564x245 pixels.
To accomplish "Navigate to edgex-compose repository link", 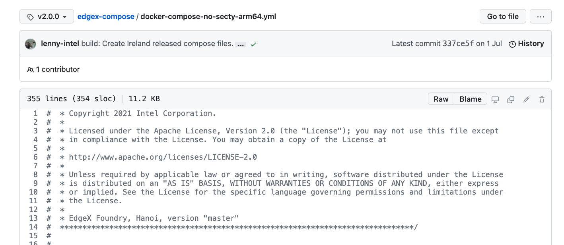I will (106, 17).
